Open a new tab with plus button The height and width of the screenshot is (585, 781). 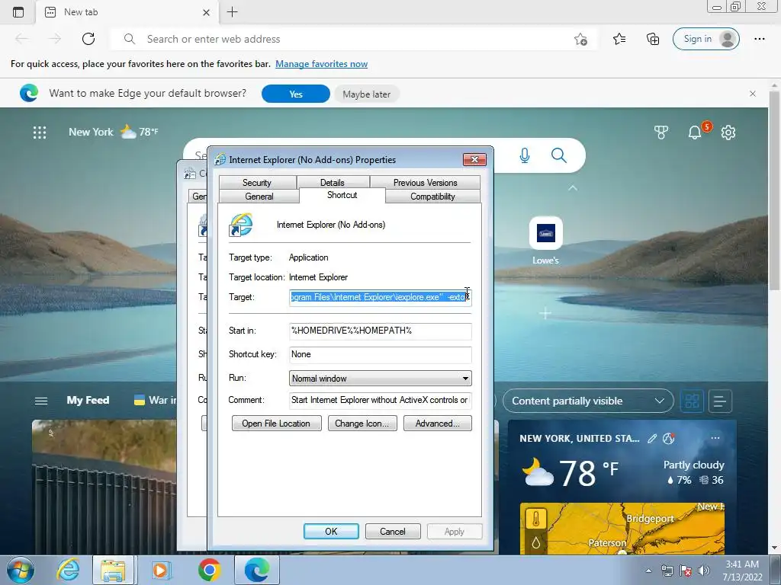(x=232, y=12)
